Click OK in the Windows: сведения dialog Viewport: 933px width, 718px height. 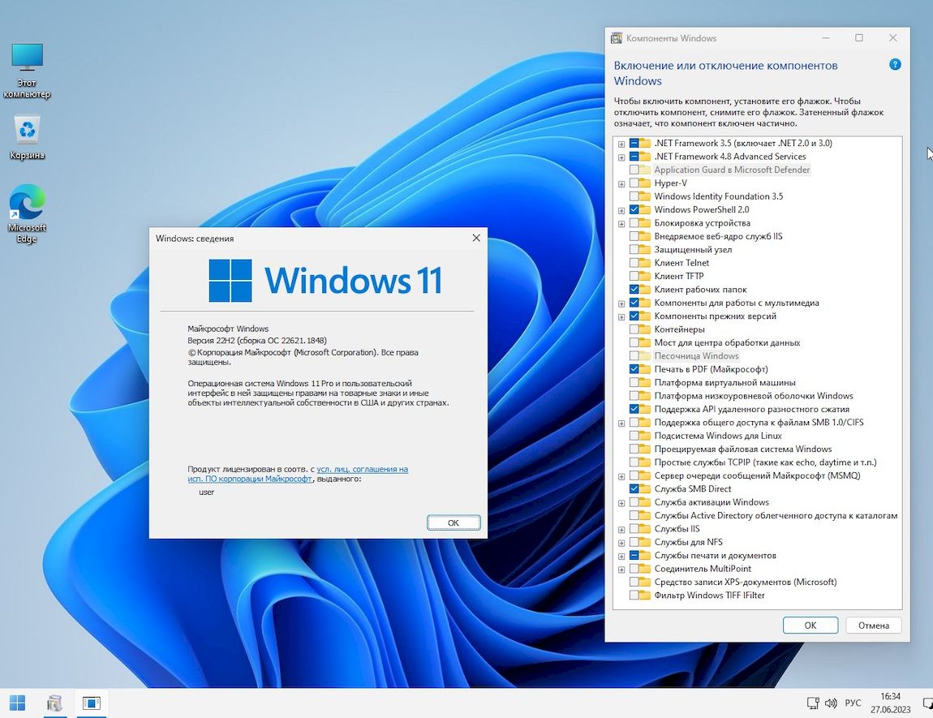tap(454, 522)
